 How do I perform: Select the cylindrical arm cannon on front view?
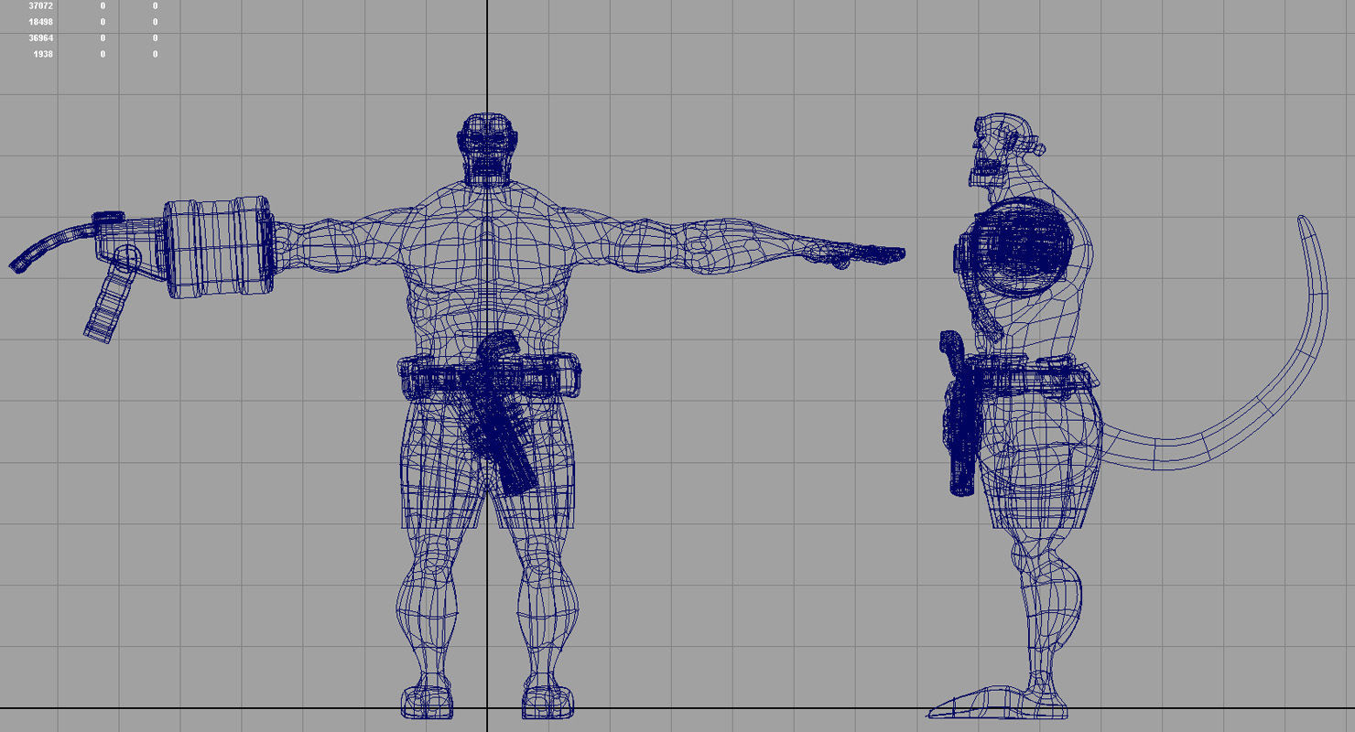219,245
